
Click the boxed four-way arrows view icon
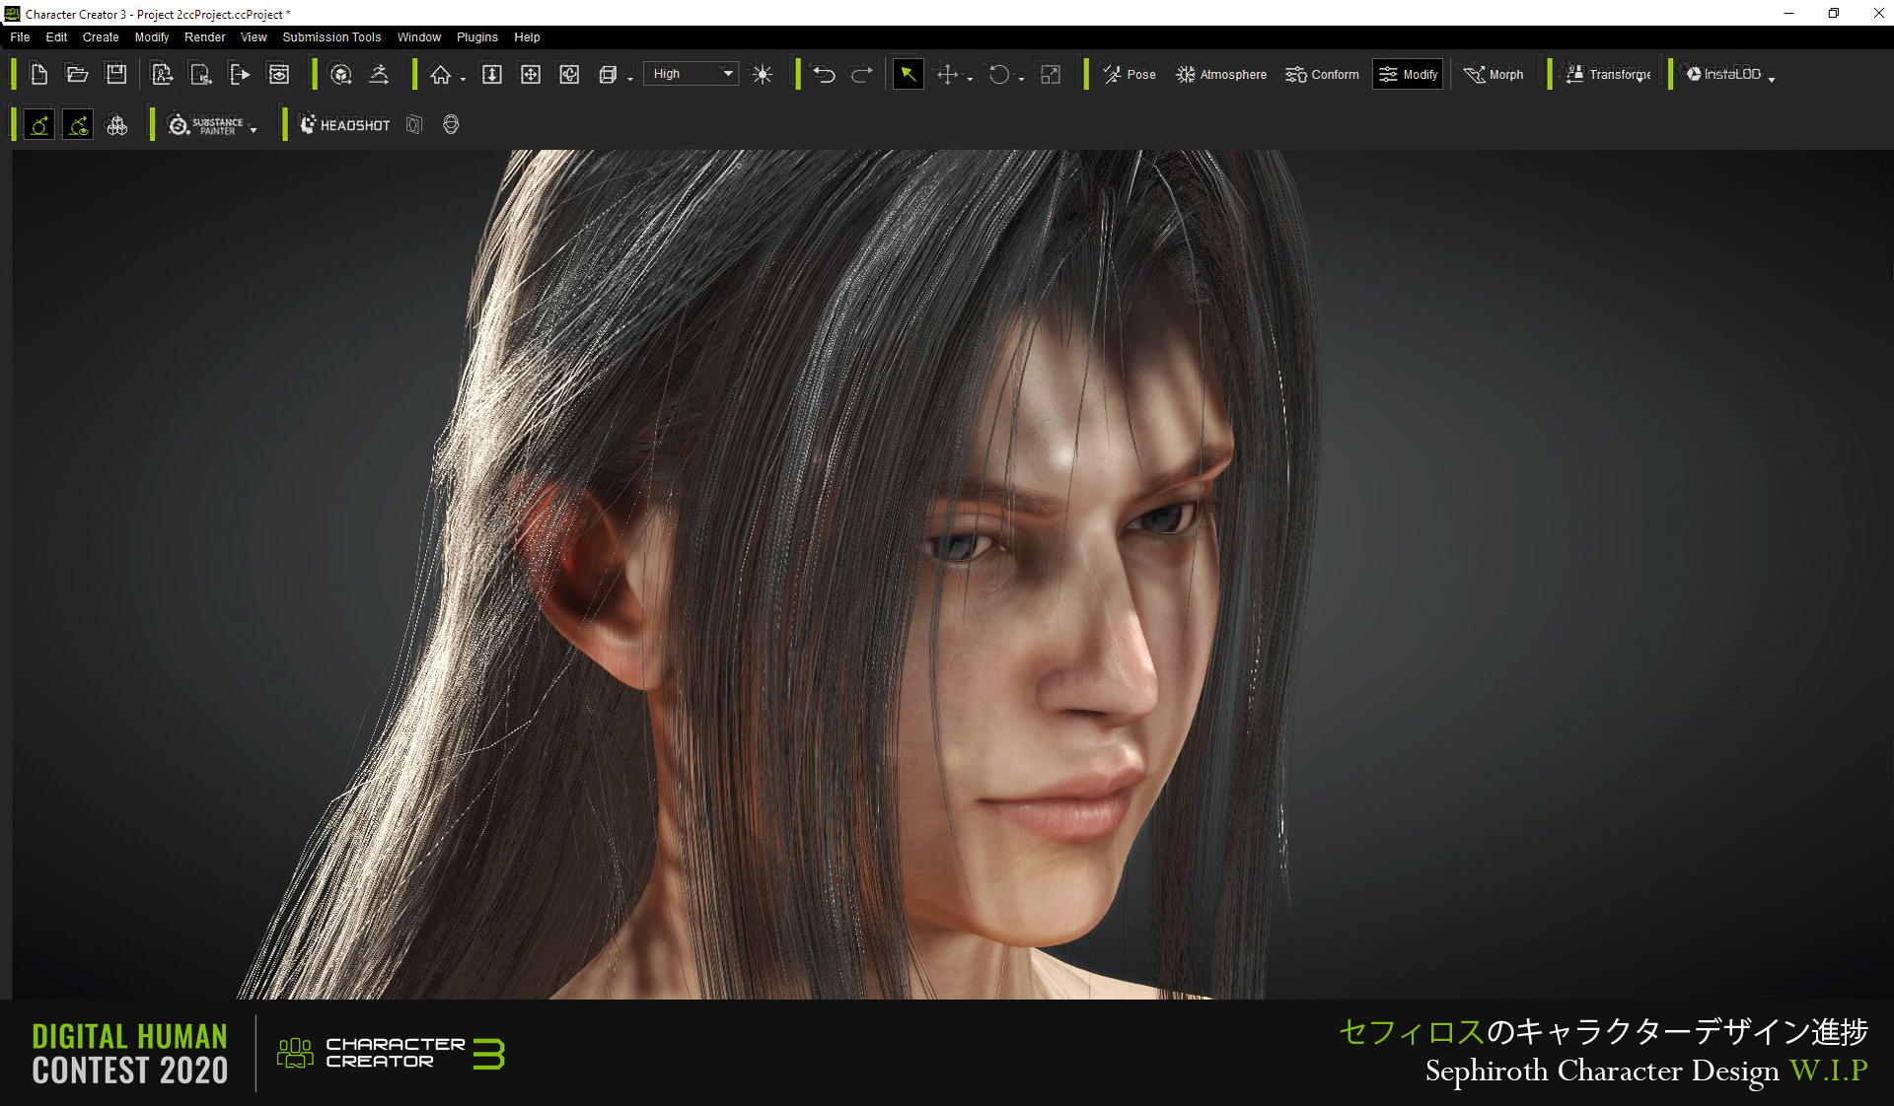click(531, 74)
